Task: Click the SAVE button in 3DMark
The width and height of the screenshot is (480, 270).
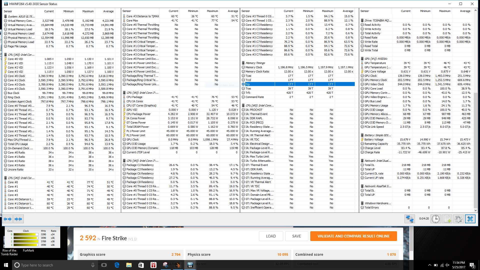Action: tap(296, 236)
